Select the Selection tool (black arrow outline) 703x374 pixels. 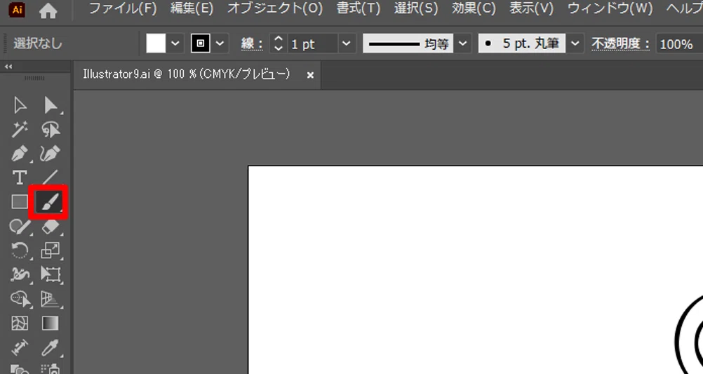click(x=20, y=105)
